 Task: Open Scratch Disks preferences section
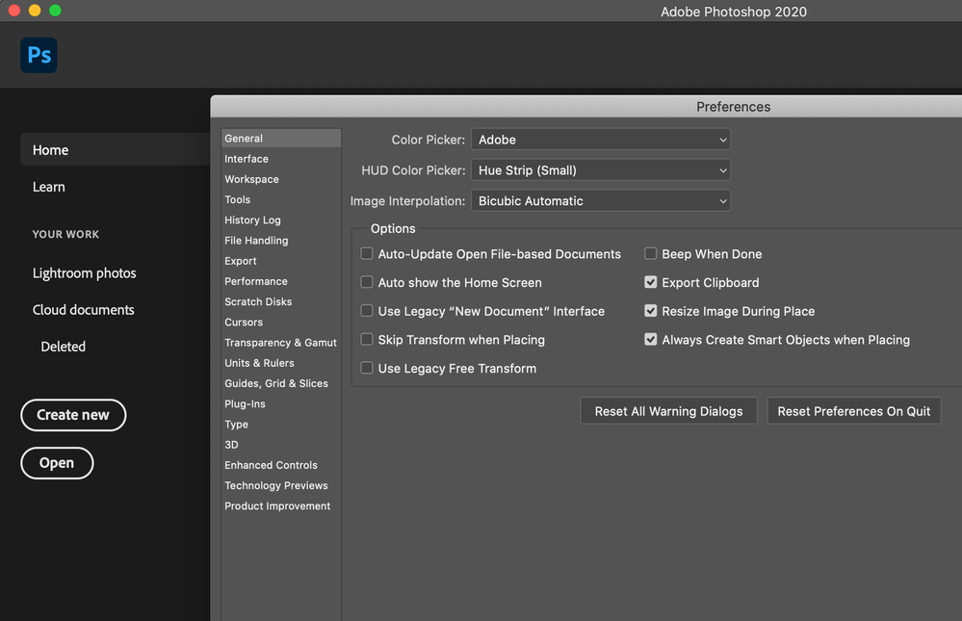coord(258,301)
